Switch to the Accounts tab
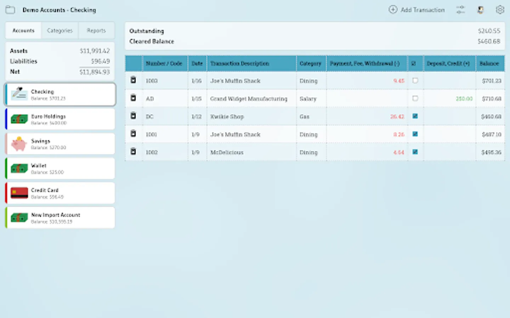510x318 pixels. coord(23,30)
